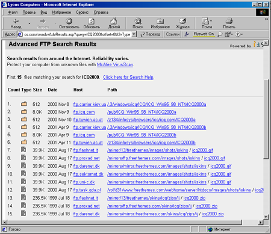Click the vertical scrollbar thumb
The image size is (271, 234).
pos(266,119)
